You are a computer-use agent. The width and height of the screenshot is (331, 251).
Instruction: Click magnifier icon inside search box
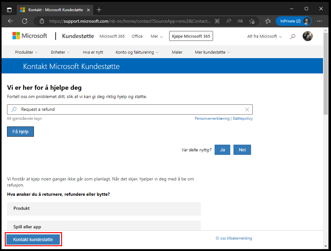click(x=14, y=110)
